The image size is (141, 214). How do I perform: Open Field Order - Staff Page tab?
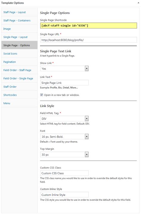(19, 70)
